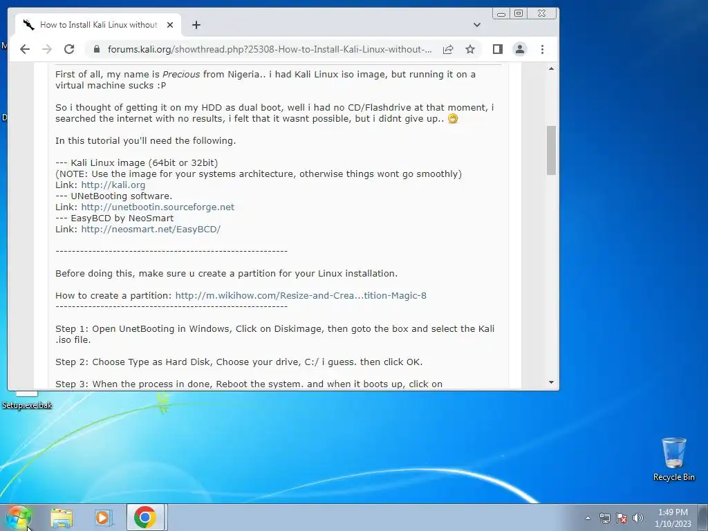View site info via the lock icon
This screenshot has height=531, width=708.
point(96,49)
